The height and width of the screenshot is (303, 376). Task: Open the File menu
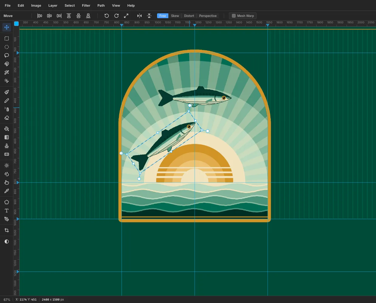coord(8,5)
